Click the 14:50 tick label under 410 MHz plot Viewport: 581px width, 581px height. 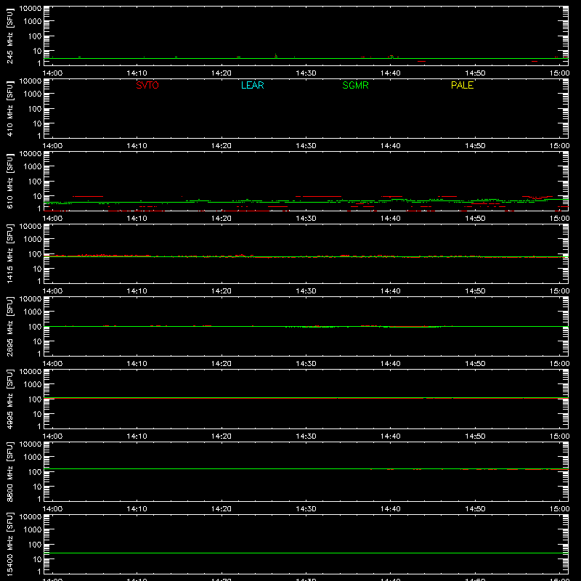click(475, 146)
